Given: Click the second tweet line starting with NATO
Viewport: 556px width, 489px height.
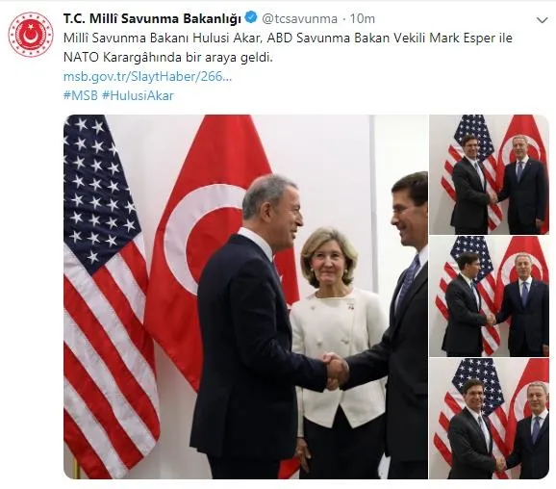Looking at the screenshot, I should click(x=168, y=57).
